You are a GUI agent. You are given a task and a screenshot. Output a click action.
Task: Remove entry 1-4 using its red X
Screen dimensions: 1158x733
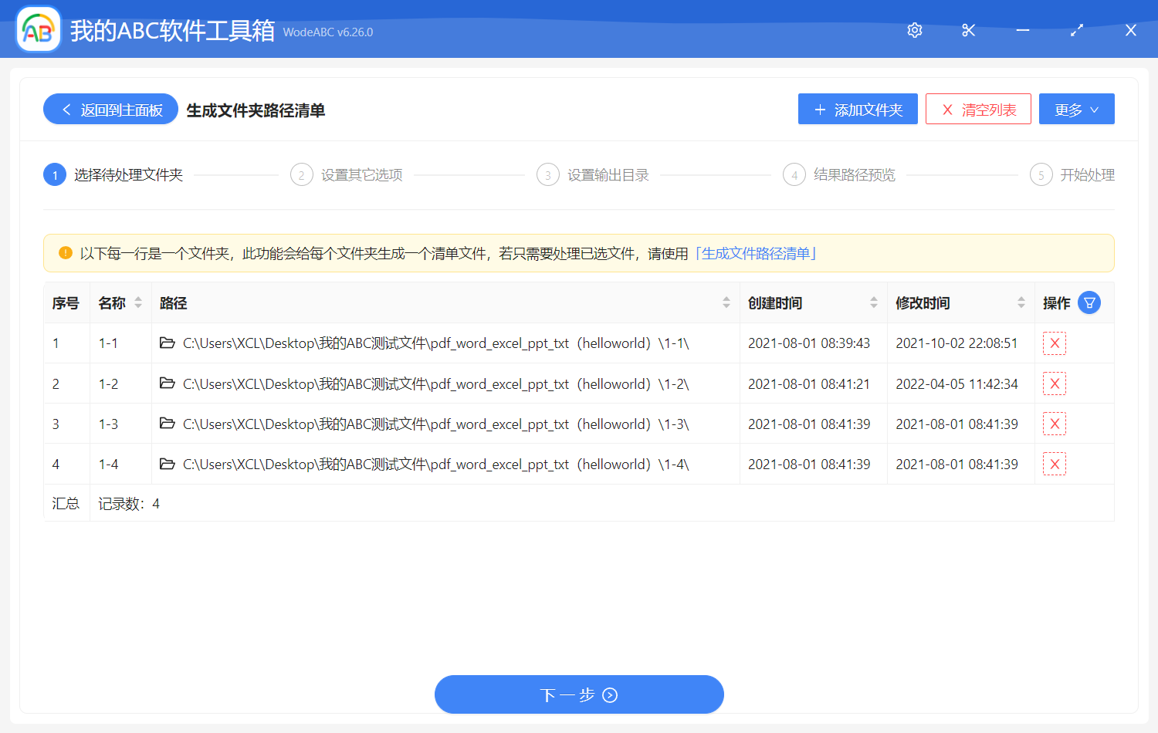1054,463
